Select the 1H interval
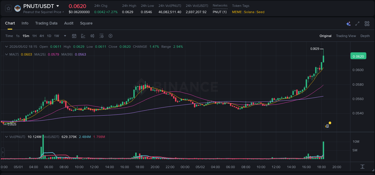 (x=34, y=36)
